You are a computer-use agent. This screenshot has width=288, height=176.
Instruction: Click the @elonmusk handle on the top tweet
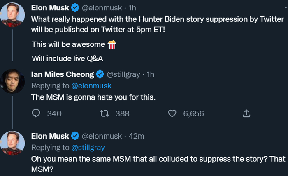click(103, 7)
